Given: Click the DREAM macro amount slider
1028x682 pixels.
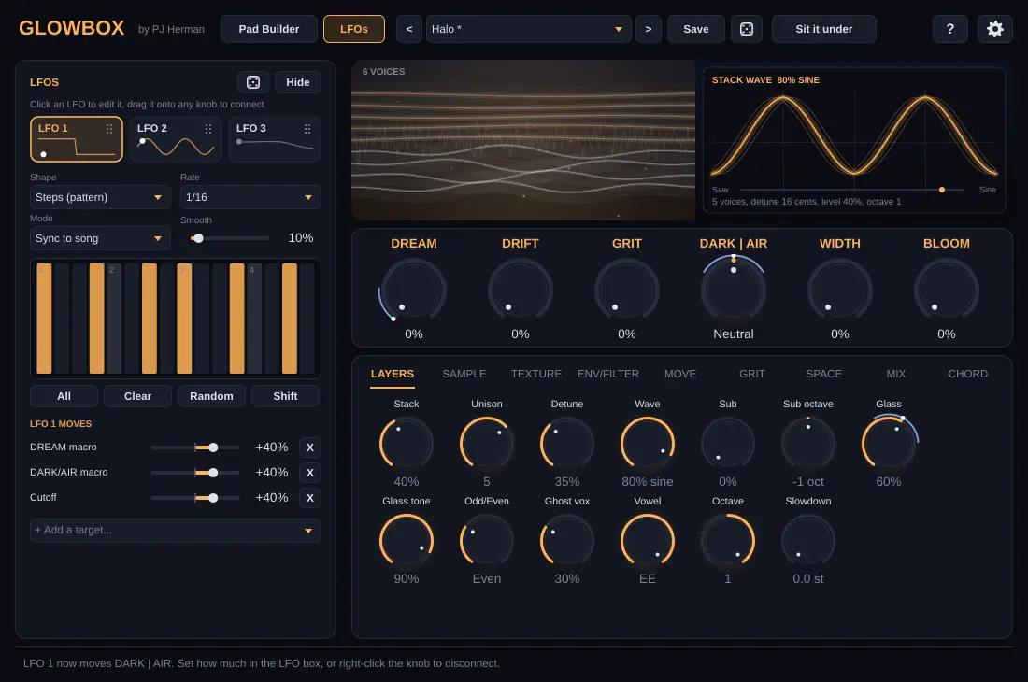Looking at the screenshot, I should point(194,448).
